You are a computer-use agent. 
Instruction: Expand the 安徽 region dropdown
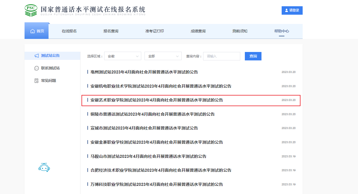point(122,56)
